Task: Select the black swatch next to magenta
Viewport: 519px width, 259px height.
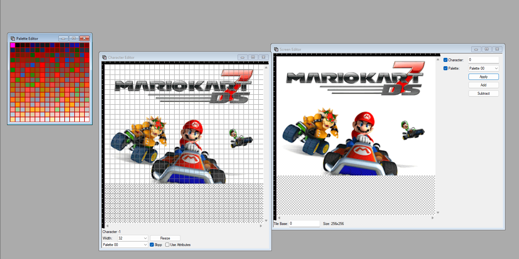Action: 18,45
